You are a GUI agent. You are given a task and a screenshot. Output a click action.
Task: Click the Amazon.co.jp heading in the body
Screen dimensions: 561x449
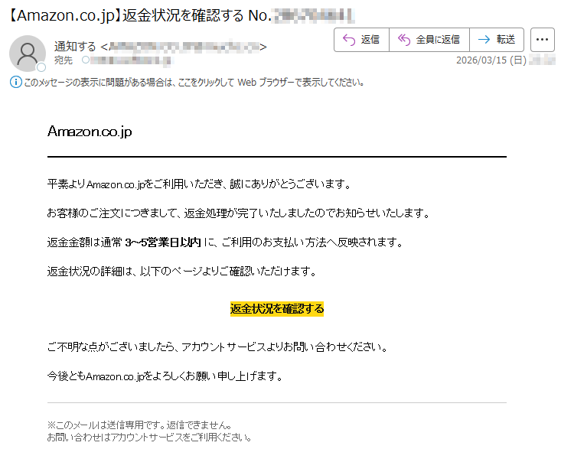pyautogui.click(x=90, y=132)
